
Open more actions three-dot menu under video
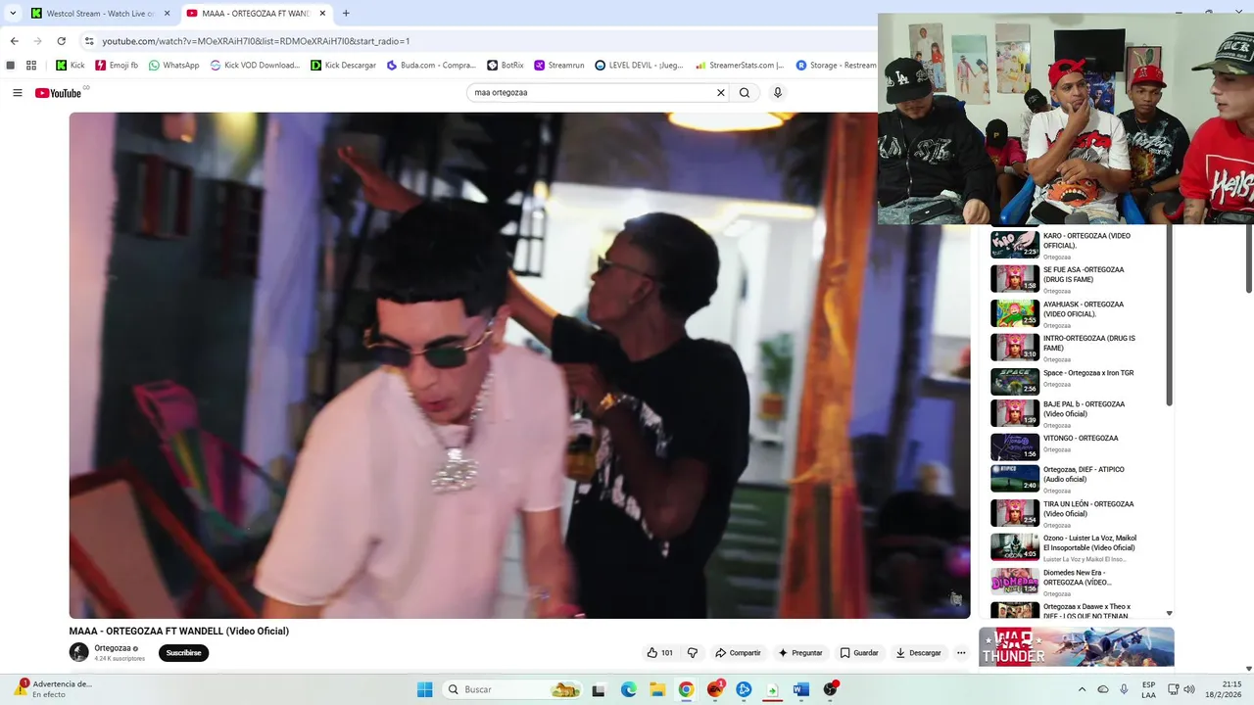961,653
